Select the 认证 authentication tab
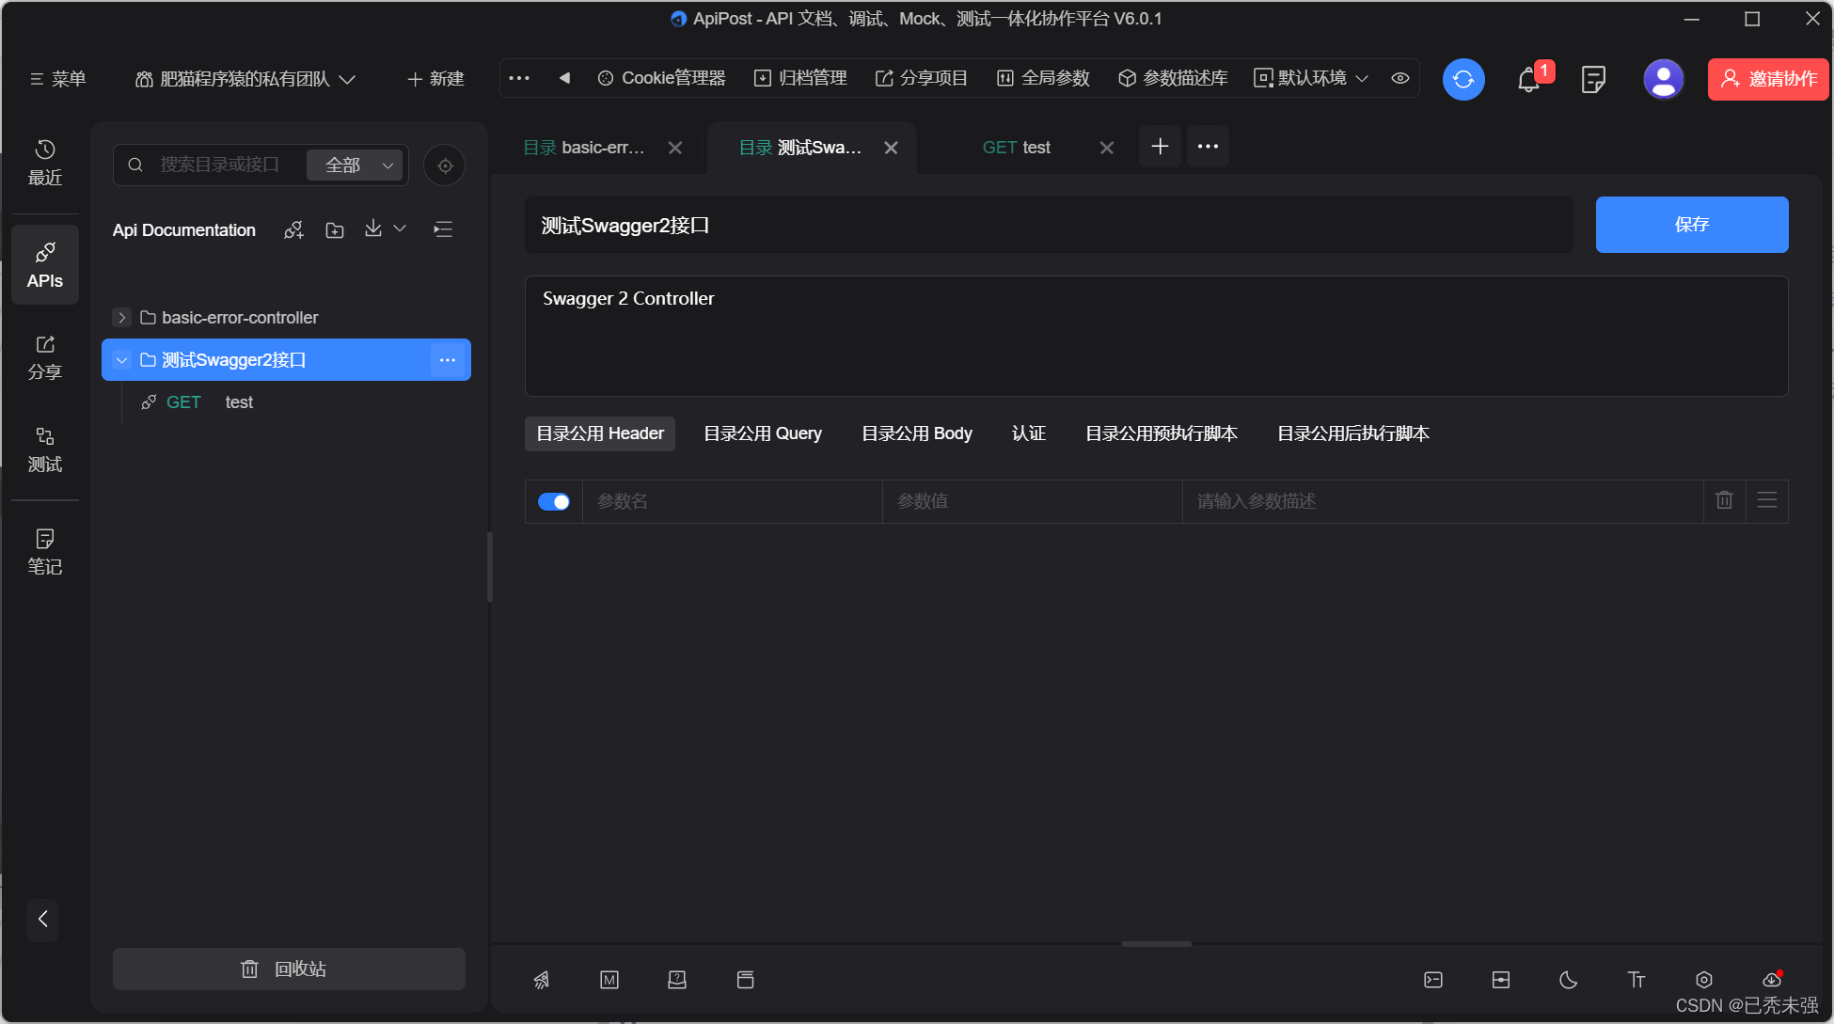Viewport: 1834px width, 1024px height. [x=1029, y=433]
